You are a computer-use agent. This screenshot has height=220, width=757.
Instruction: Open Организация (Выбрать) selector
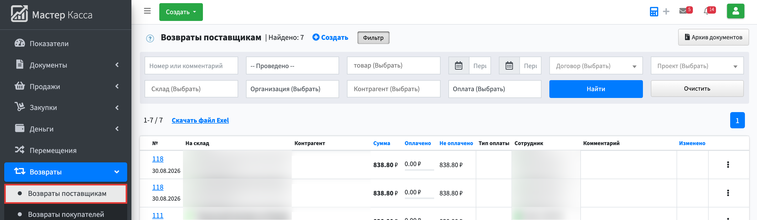pyautogui.click(x=292, y=89)
